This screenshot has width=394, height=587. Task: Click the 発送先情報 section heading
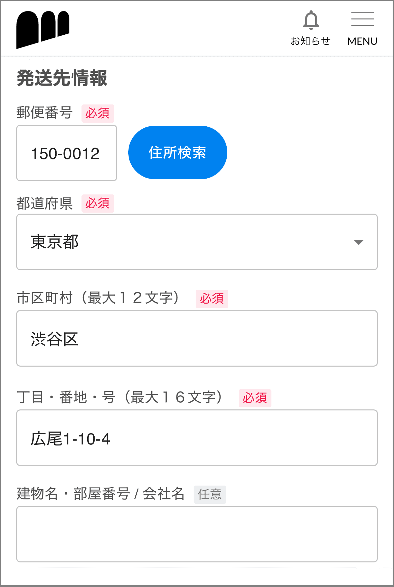click(x=62, y=78)
